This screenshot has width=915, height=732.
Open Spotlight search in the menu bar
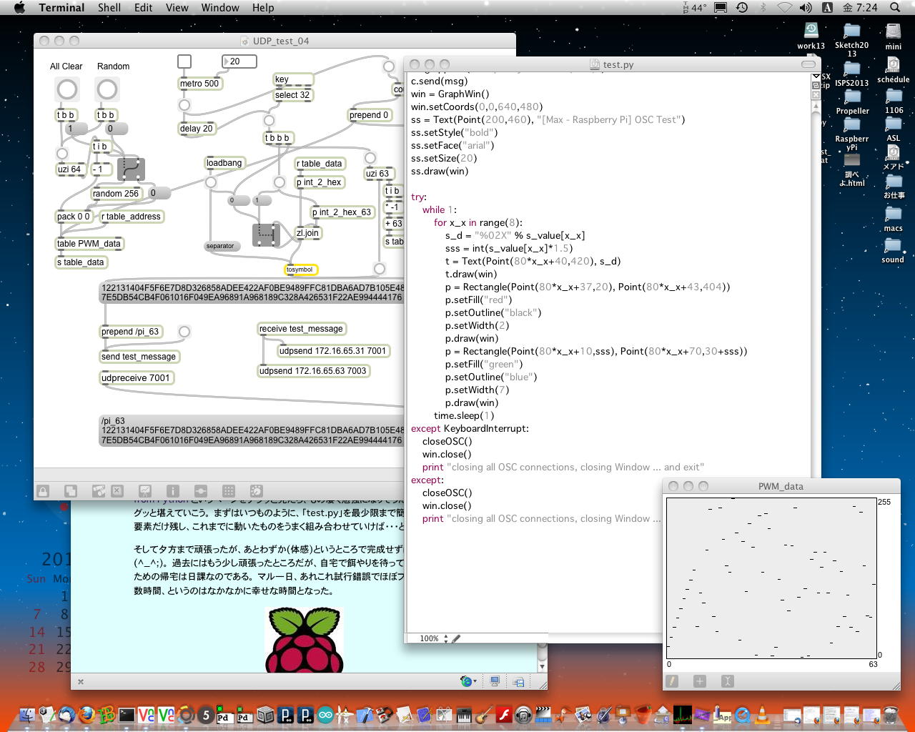(895, 8)
